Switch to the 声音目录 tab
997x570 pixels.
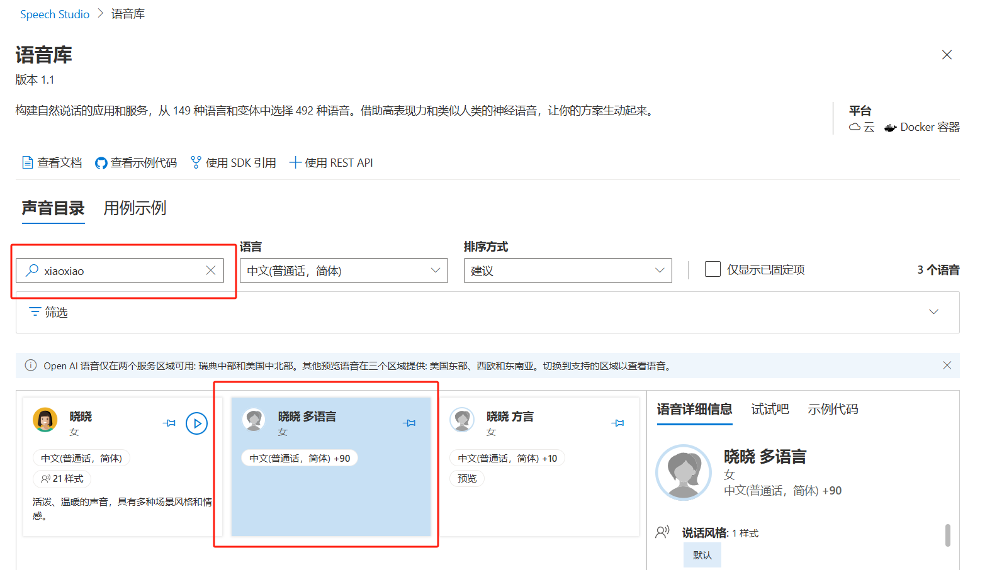point(53,208)
